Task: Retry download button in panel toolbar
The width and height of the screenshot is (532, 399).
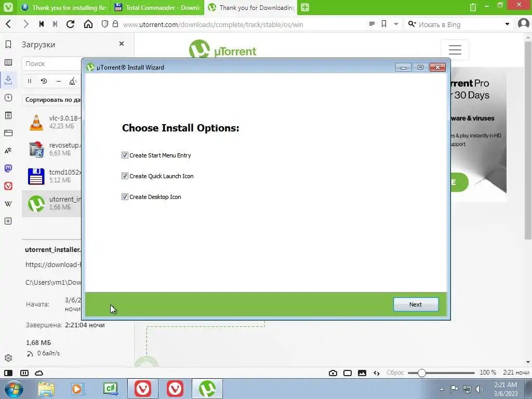Action: 44,81
